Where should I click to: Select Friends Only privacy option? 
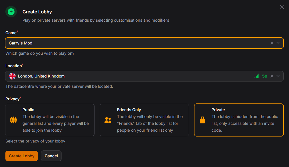click(x=144, y=120)
